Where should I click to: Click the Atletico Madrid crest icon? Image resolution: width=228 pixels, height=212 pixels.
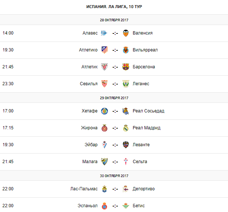click(x=104, y=50)
